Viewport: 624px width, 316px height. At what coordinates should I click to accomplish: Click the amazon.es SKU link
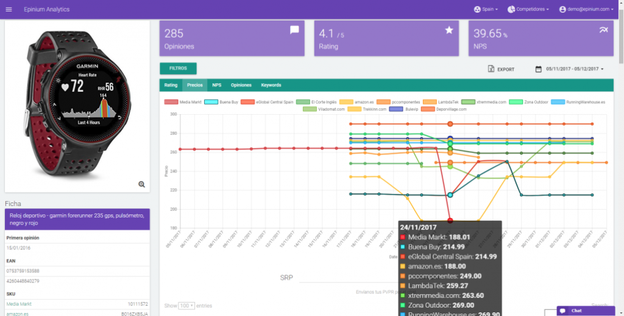point(17,314)
